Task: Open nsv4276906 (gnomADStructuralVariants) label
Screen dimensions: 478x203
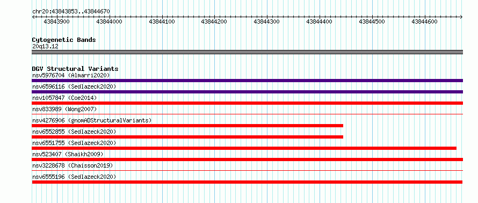Action: point(92,120)
